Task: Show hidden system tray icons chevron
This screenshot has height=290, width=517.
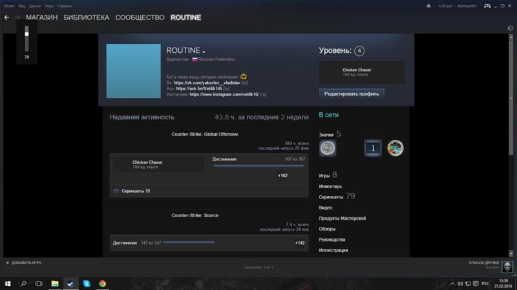Action: 452,284
